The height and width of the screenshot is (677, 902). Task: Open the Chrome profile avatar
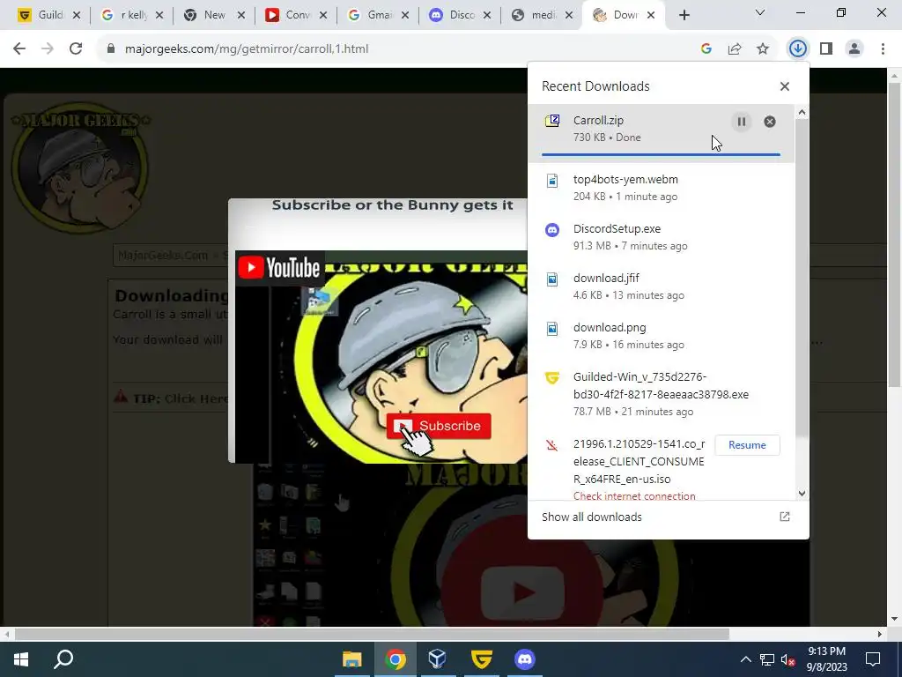click(x=854, y=49)
